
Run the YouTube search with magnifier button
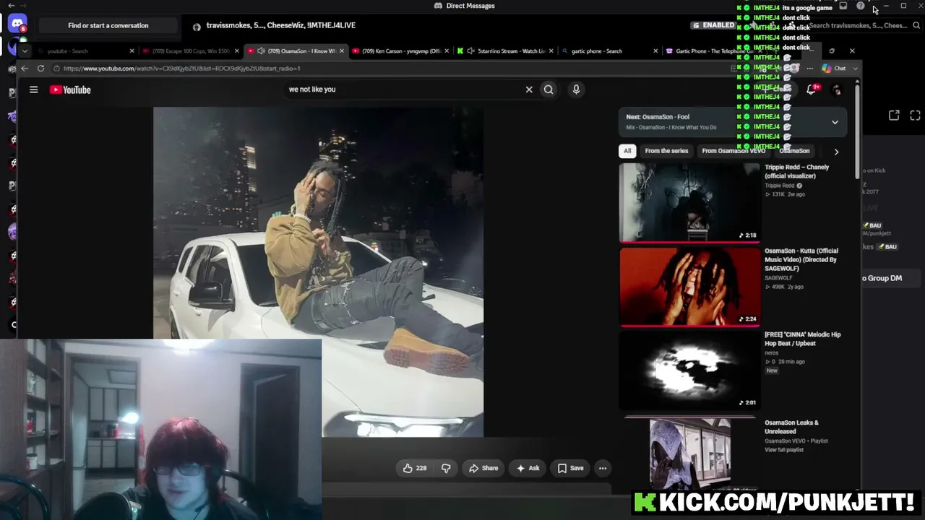[x=548, y=90]
